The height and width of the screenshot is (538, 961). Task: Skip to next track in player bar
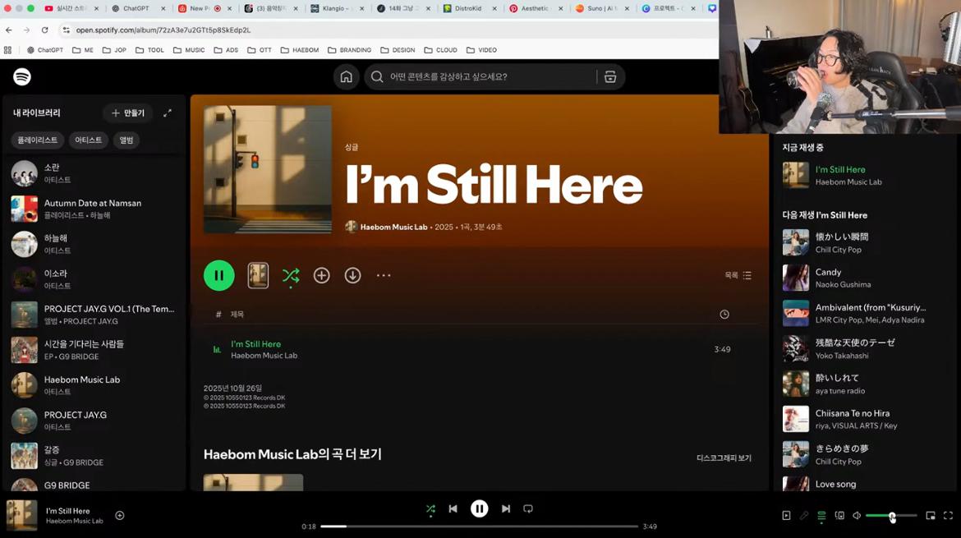click(x=506, y=509)
